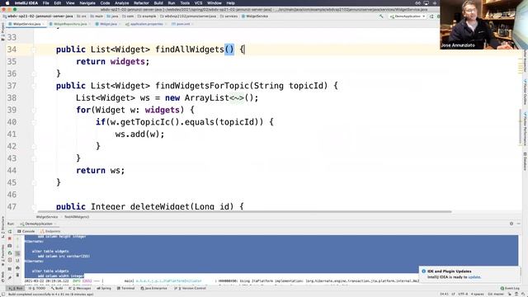Open Flutter Outline tool window on right stripe
The width and height of the screenshot is (528, 297).
tap(525, 92)
